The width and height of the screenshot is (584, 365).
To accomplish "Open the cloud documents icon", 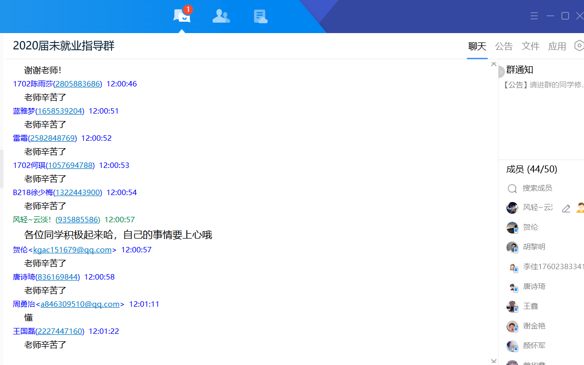I will click(x=260, y=16).
